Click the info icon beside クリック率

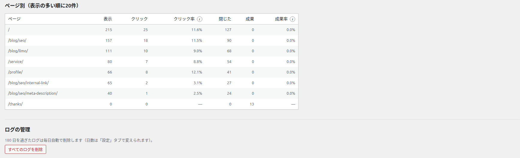pos(200,19)
